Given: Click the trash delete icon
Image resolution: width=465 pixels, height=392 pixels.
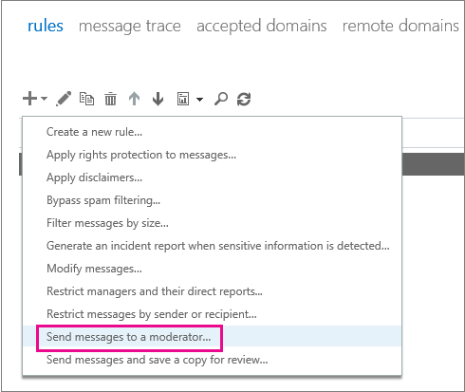Looking at the screenshot, I should tap(110, 99).
